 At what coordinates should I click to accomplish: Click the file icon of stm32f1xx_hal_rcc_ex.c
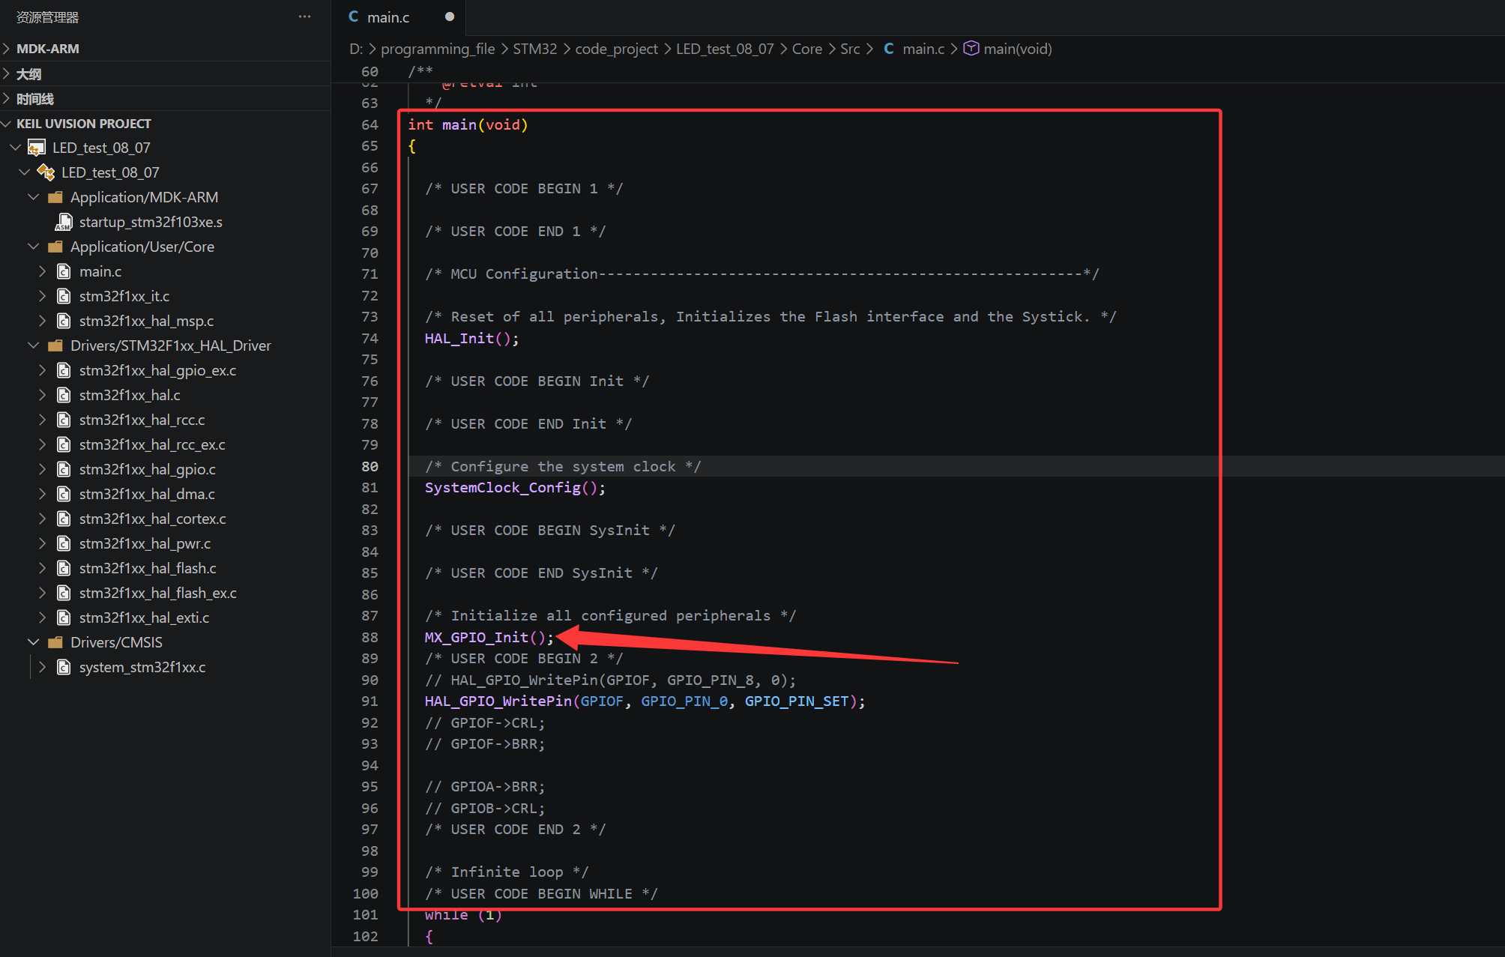pos(64,444)
